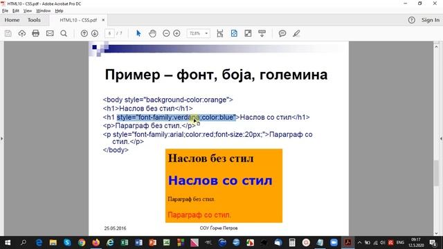Select the highlight pen tool
The image size is (443, 249).
click(x=296, y=33)
